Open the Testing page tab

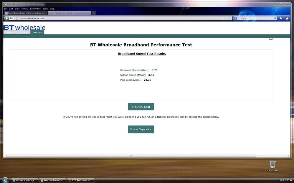point(24,32)
